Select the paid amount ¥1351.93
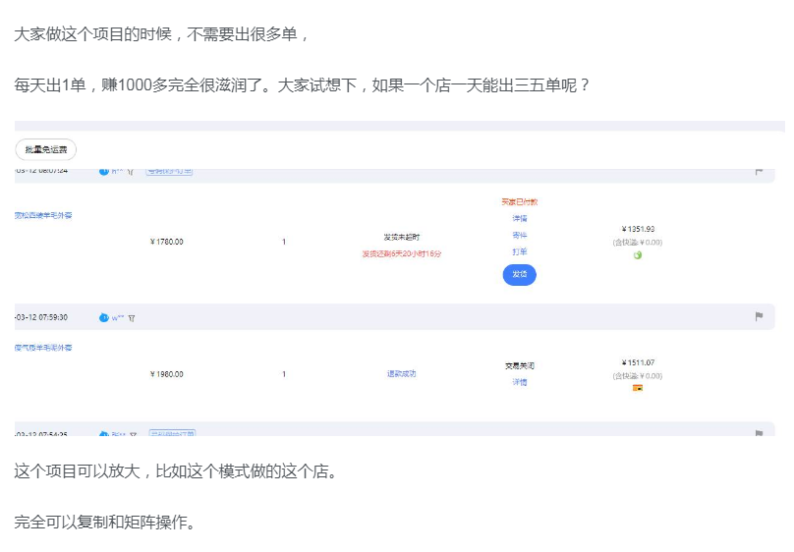794x552 pixels. tap(638, 229)
